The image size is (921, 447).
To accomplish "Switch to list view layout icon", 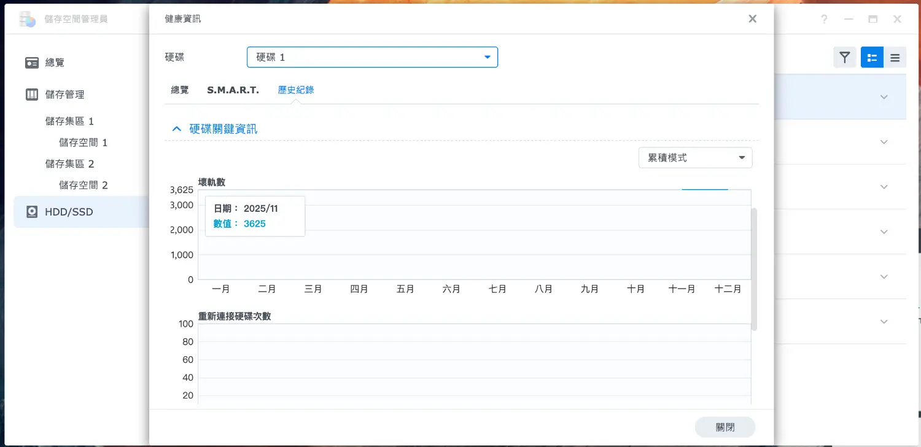I will (895, 58).
